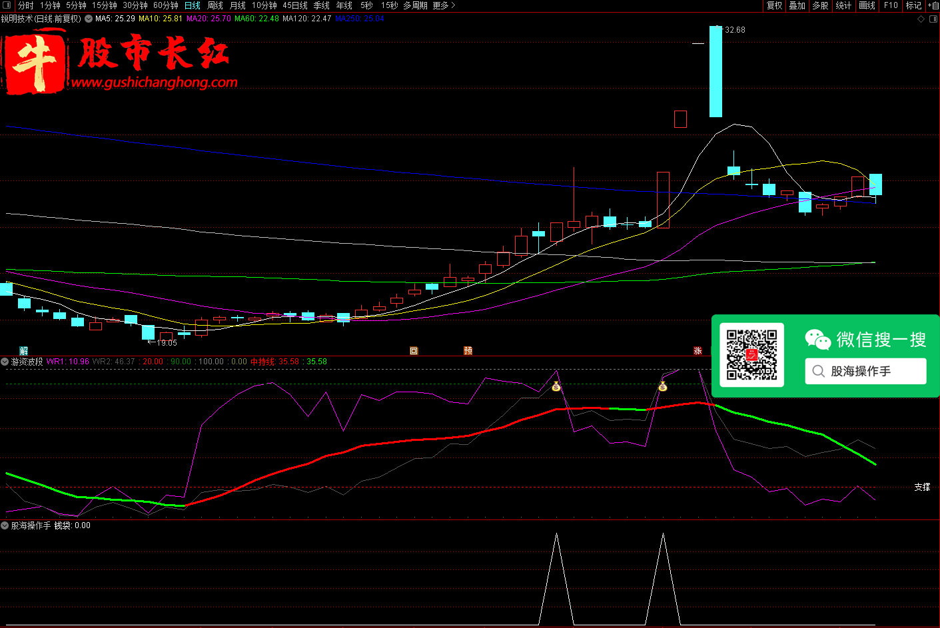Click the WeChat QR code image
The width and height of the screenshot is (940, 628).
click(751, 355)
